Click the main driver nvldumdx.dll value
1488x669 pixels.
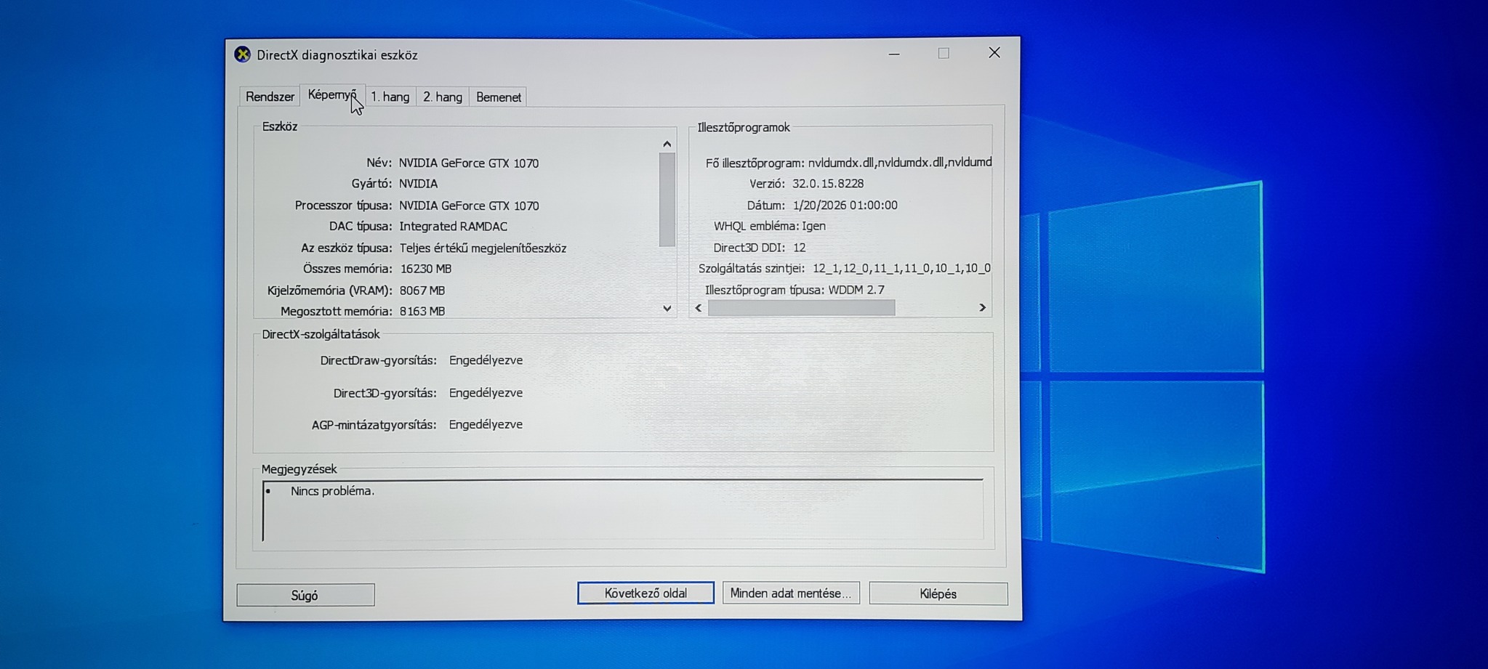900,163
